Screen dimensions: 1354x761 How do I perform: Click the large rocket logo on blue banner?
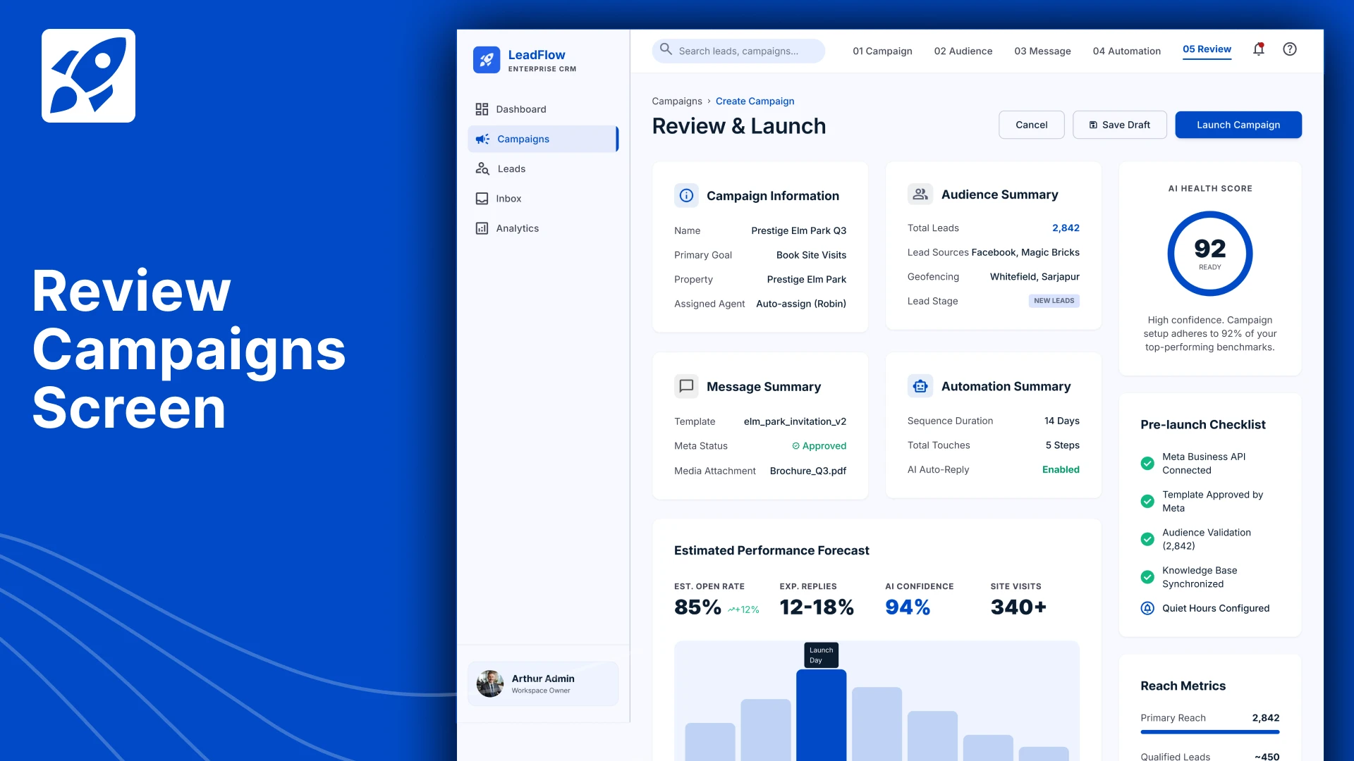click(88, 75)
